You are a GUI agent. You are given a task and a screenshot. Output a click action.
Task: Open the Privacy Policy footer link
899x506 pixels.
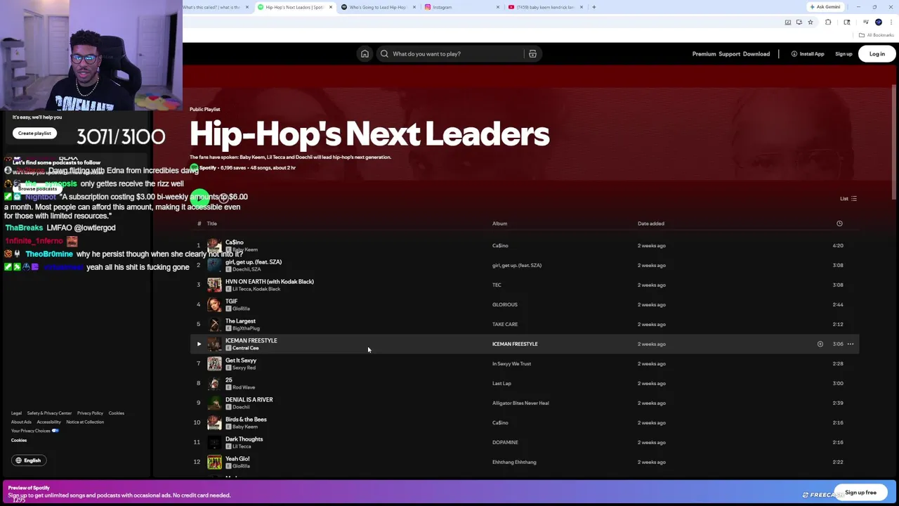(x=90, y=413)
